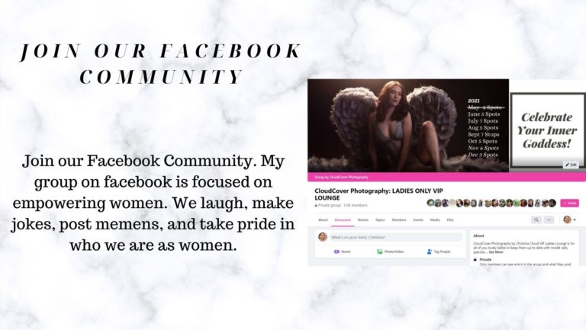Viewport: 586px width, 330px height.
Task: Click the member avatars row thumbnail
Action: point(491,203)
